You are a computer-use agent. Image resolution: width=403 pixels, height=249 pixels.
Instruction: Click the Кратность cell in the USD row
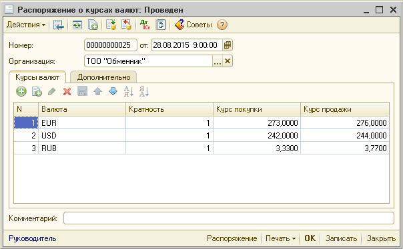click(x=169, y=135)
